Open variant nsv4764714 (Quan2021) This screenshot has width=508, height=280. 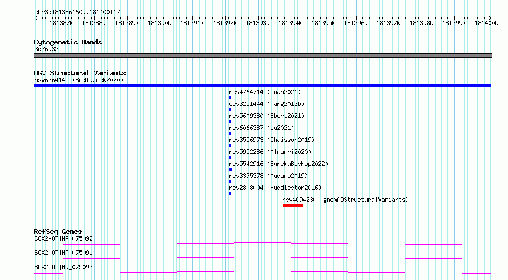click(265, 92)
